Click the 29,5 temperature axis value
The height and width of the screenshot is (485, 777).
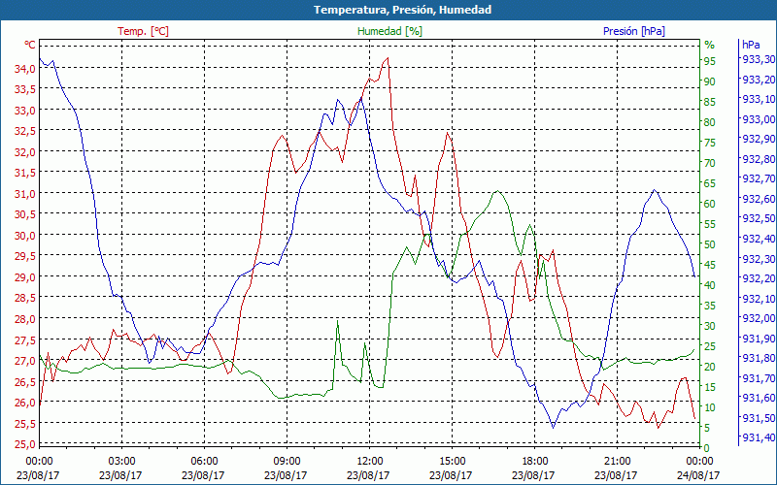tap(25, 256)
